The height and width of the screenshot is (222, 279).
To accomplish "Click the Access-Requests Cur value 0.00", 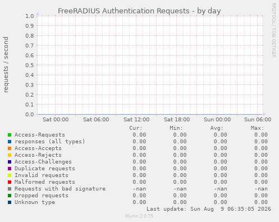I will tap(139, 135).
